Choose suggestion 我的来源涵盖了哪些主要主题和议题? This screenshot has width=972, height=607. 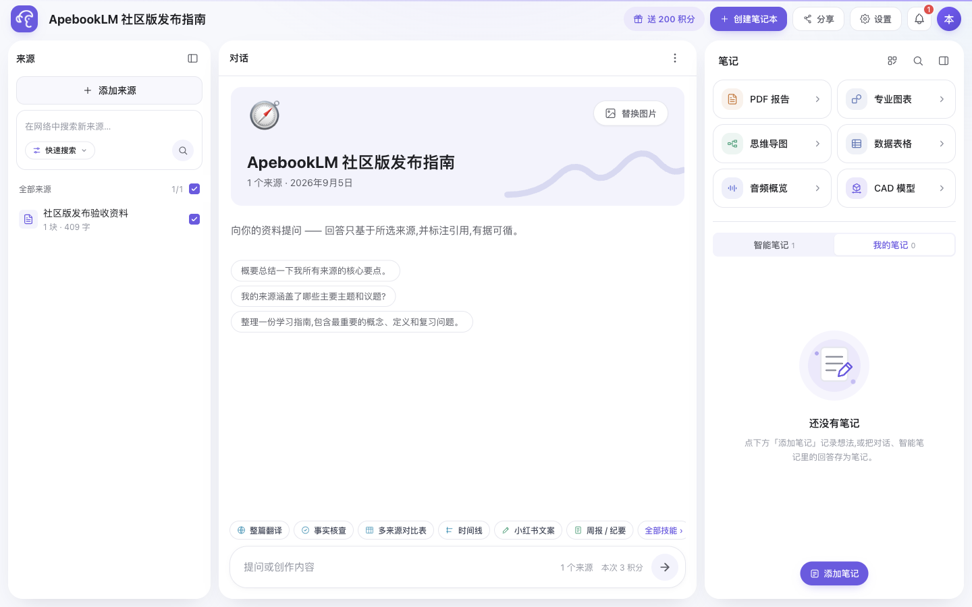pos(313,296)
